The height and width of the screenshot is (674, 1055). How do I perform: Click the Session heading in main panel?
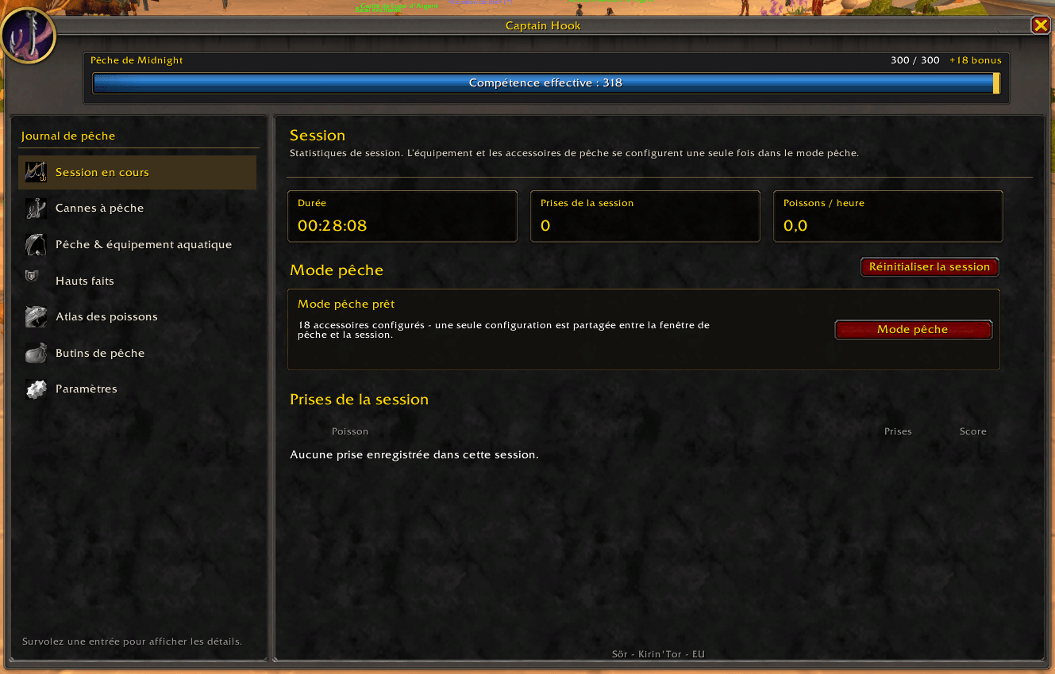point(318,136)
